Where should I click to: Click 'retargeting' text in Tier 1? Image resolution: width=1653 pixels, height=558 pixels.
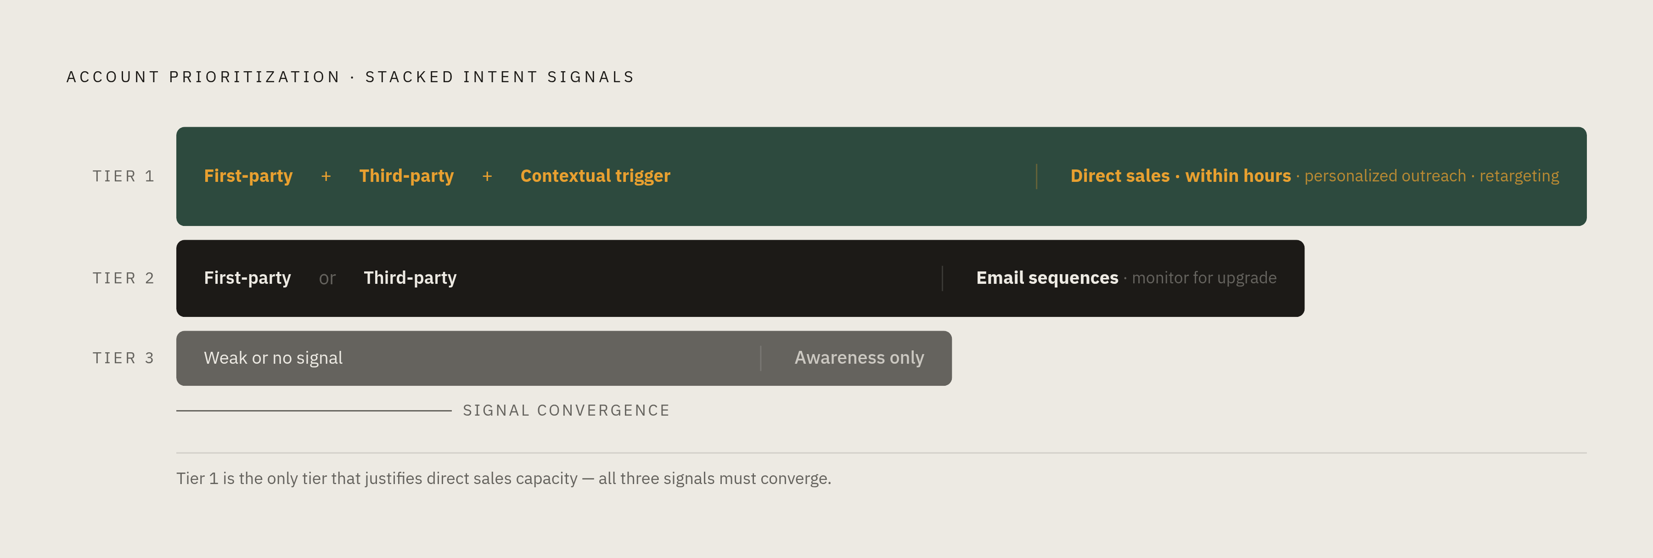tap(1519, 176)
